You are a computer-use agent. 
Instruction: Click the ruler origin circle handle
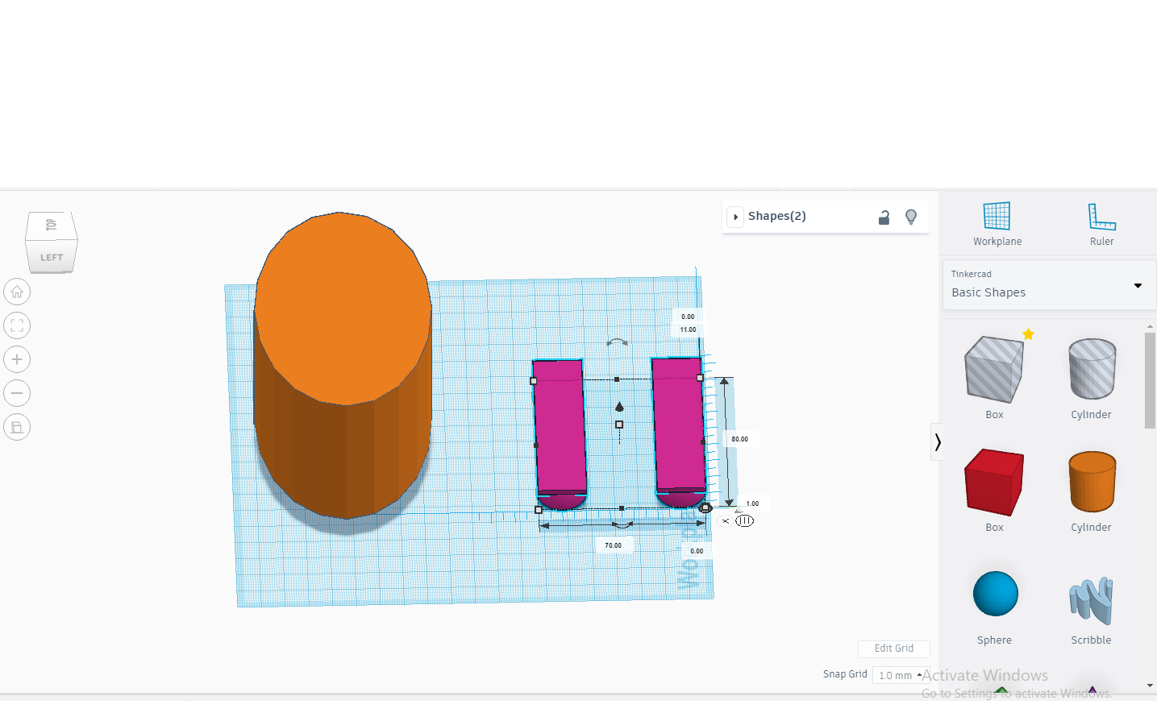705,507
